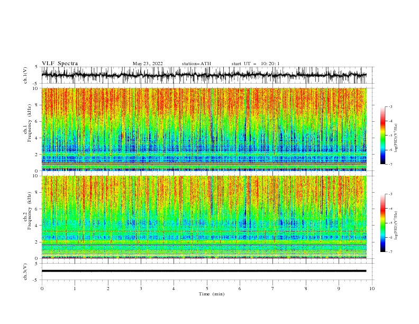
Task: Click the ch.1 voltage waveform trace
Action: tap(204, 75)
